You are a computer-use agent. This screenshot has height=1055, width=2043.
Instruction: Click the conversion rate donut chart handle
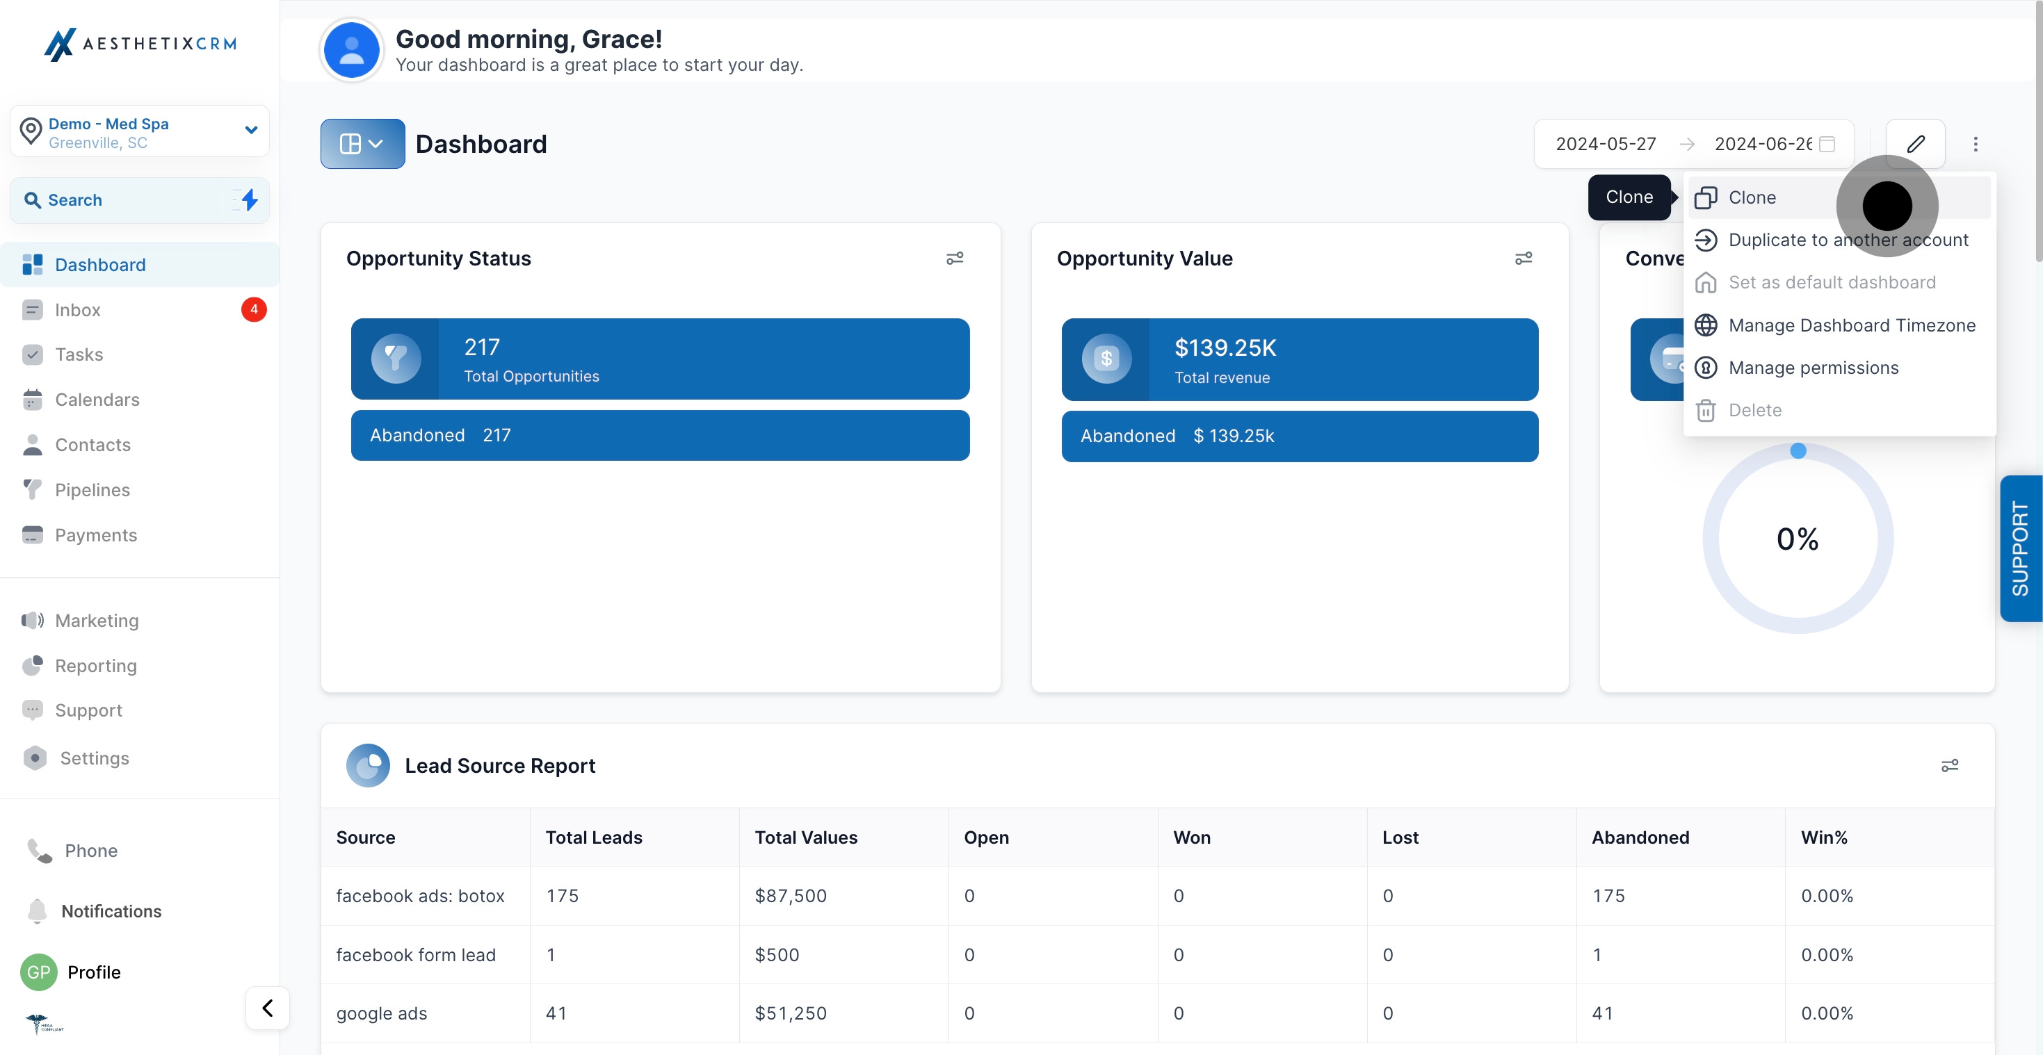(x=1798, y=450)
